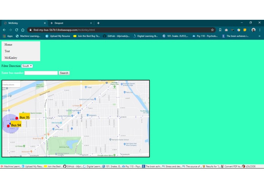The height and width of the screenshot is (188, 264).
Task: Open the user profile avatar
Action: 253,30
